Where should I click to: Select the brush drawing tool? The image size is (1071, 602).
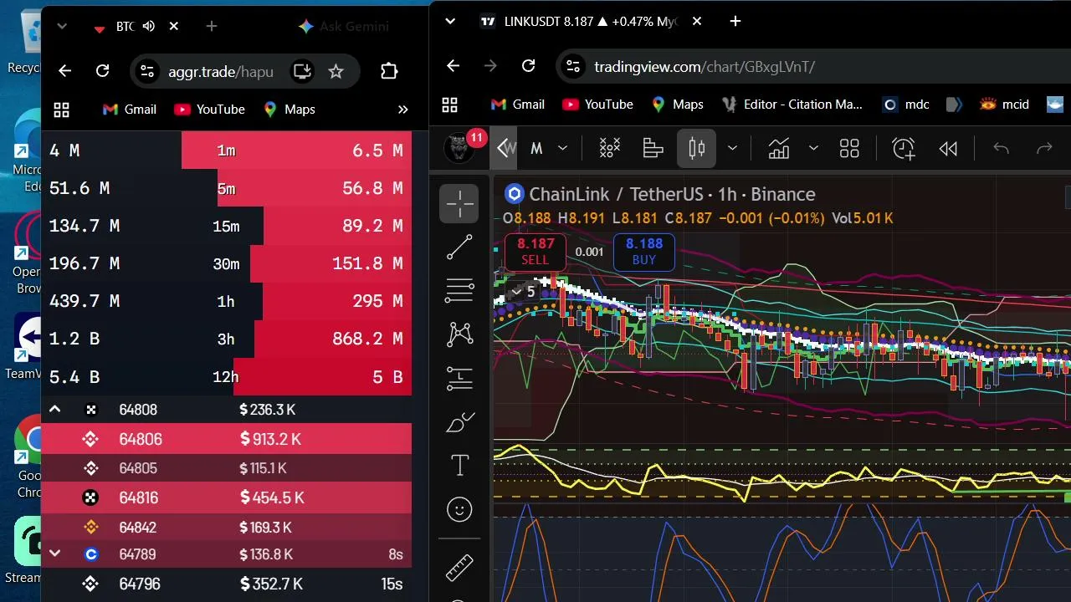[459, 422]
